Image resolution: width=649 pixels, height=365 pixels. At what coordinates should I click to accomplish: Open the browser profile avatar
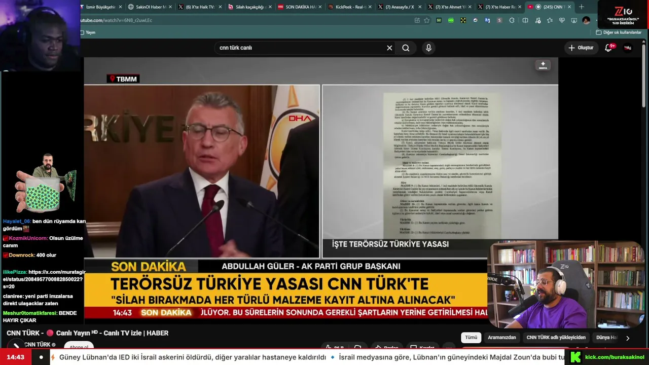click(587, 20)
